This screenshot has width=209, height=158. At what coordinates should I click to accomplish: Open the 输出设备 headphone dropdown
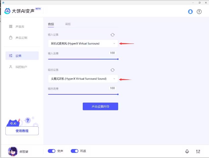click(x=83, y=79)
